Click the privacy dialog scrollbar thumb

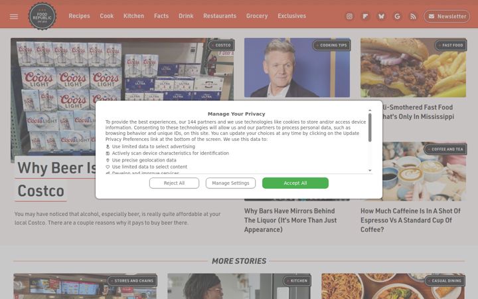point(370,128)
